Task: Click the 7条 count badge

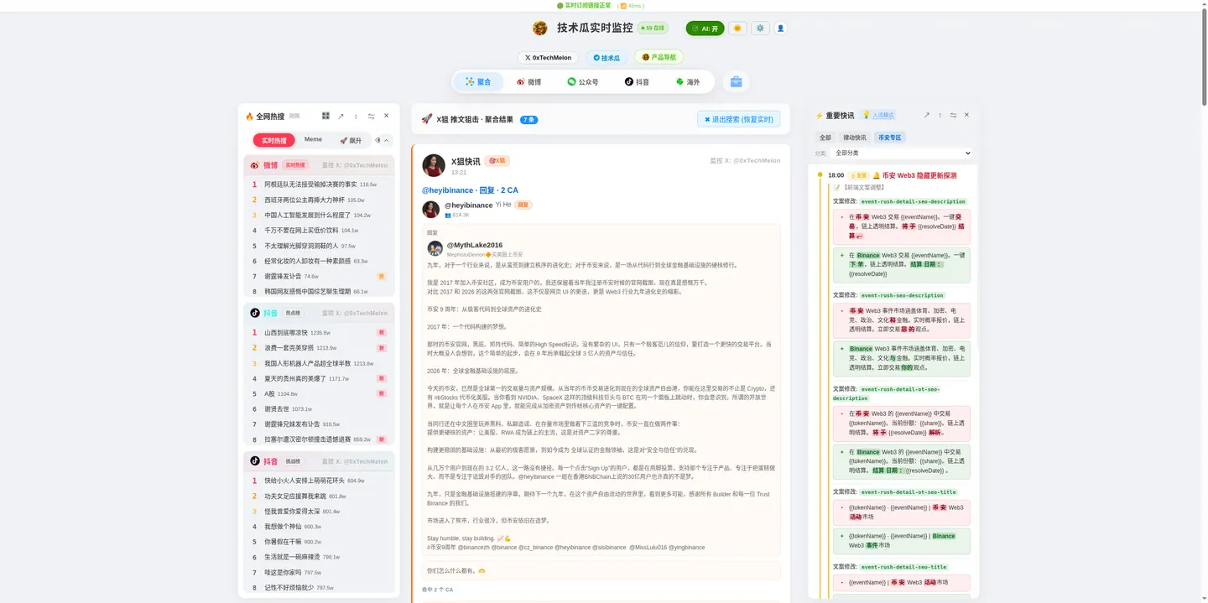Action: coord(528,120)
